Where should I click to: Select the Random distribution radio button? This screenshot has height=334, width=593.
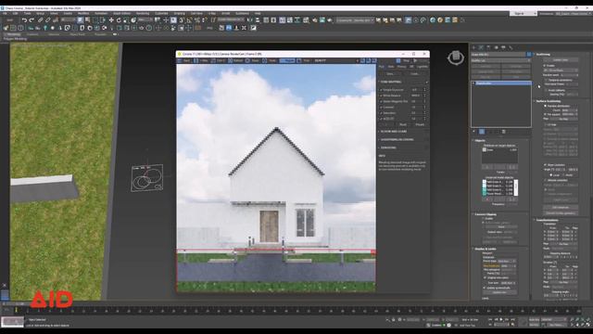(x=545, y=106)
